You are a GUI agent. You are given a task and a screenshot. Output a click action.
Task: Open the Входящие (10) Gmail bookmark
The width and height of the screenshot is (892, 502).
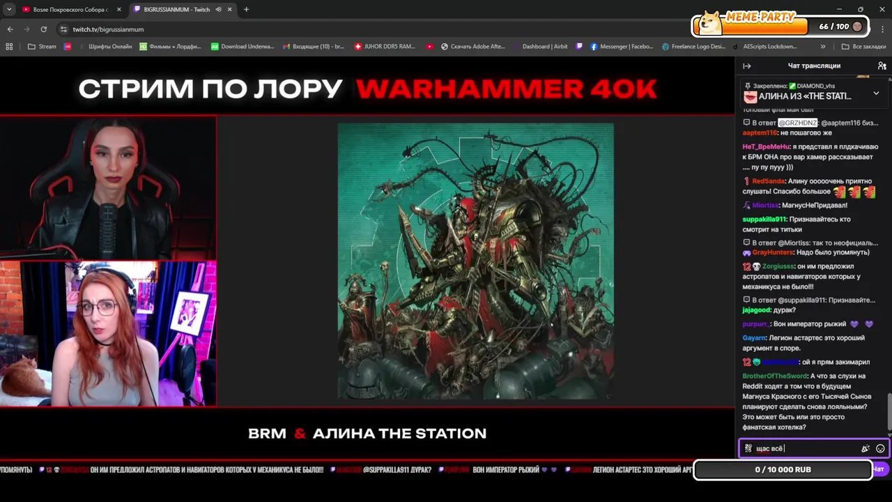[314, 47]
